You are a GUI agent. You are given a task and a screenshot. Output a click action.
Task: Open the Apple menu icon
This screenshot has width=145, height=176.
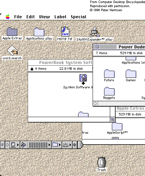[x=8, y=17]
